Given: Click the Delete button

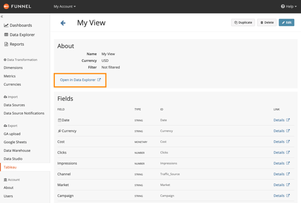Looking at the screenshot, I should 267,23.
